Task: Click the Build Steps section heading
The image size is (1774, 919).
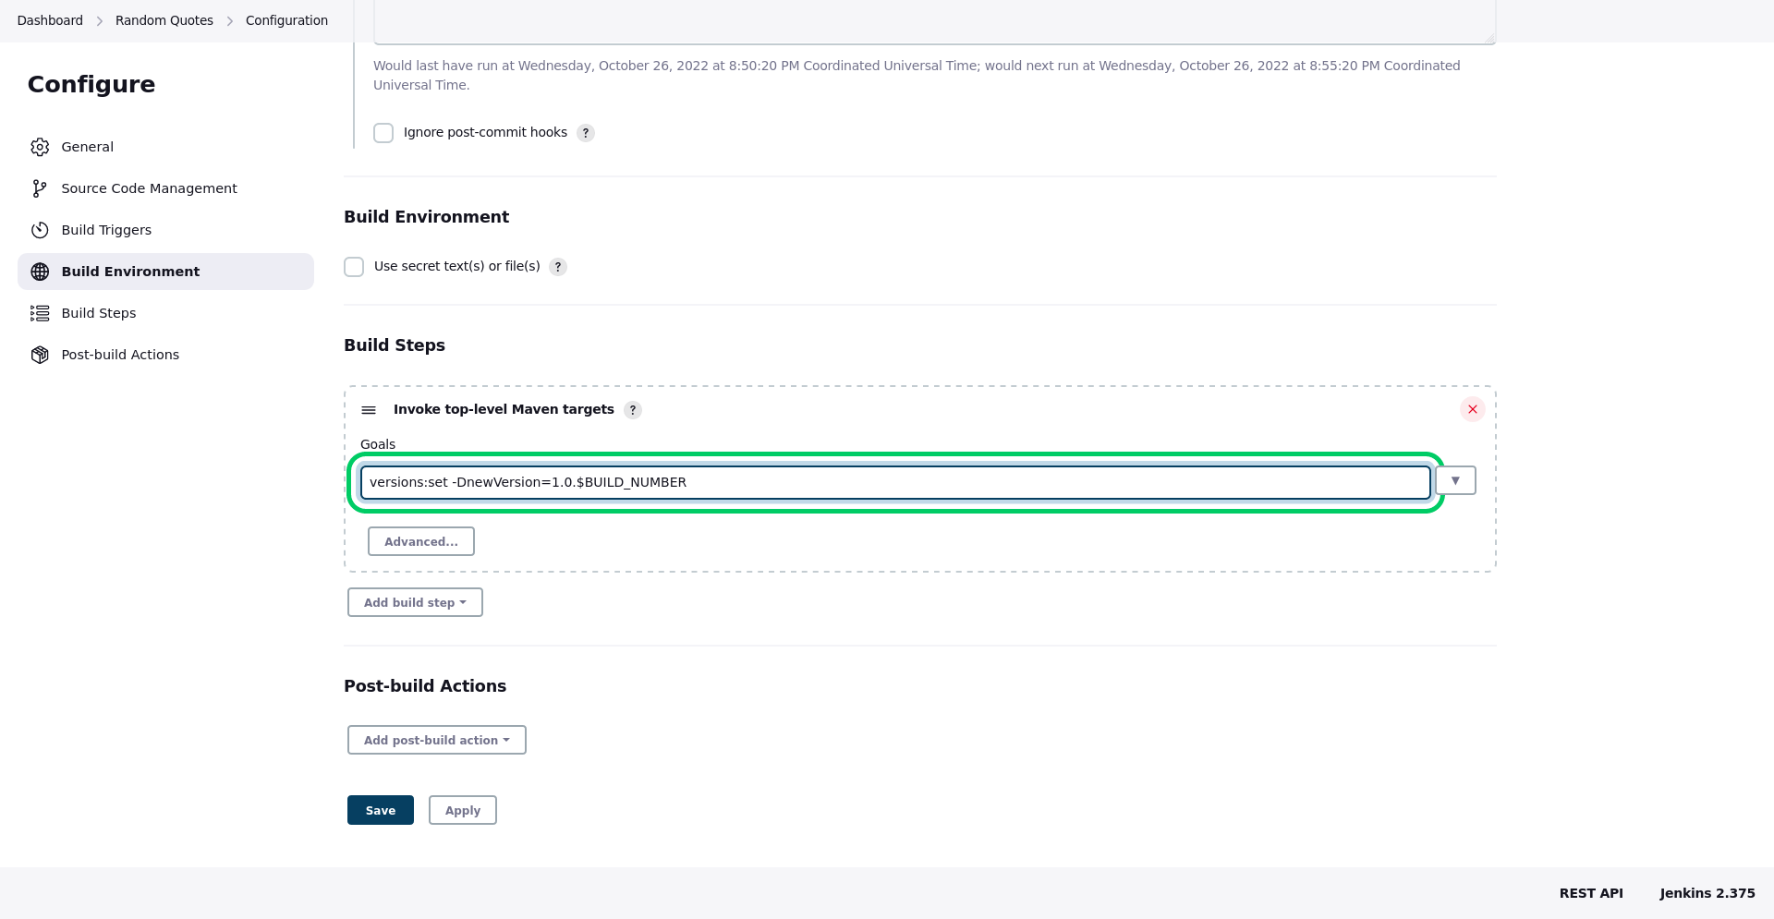Action: (x=395, y=345)
